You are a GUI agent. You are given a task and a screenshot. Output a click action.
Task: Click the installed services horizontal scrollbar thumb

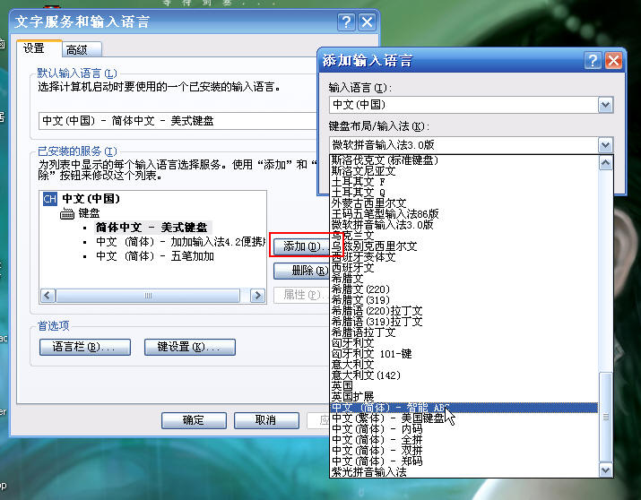(x=148, y=296)
